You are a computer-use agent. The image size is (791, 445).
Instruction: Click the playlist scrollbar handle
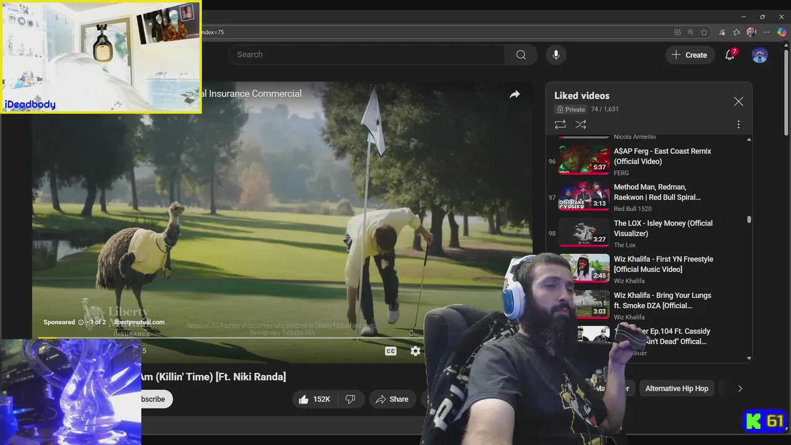[749, 219]
